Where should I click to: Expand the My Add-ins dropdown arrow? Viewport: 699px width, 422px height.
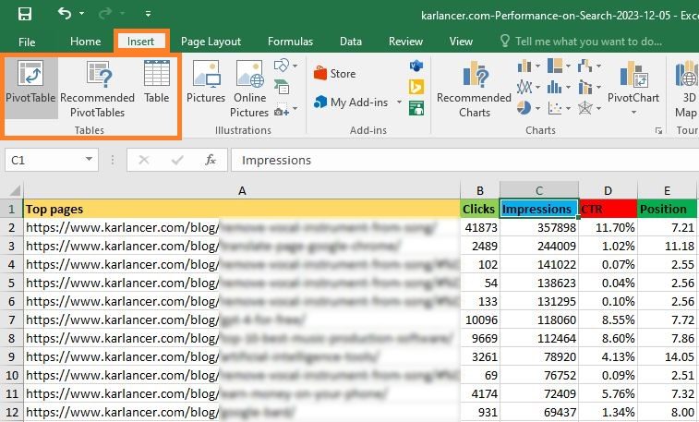[x=399, y=102]
